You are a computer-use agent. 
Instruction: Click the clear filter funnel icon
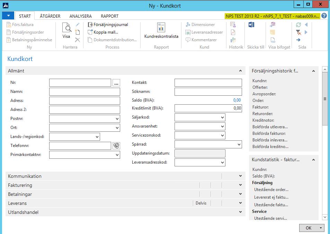[x=298, y=32]
